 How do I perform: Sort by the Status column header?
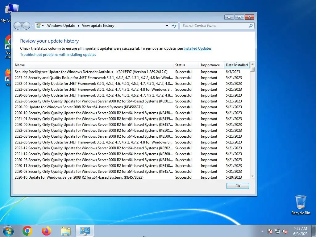coord(186,65)
